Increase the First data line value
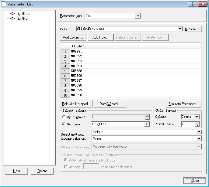The height and width of the screenshot is (187, 209). (x=197, y=123)
